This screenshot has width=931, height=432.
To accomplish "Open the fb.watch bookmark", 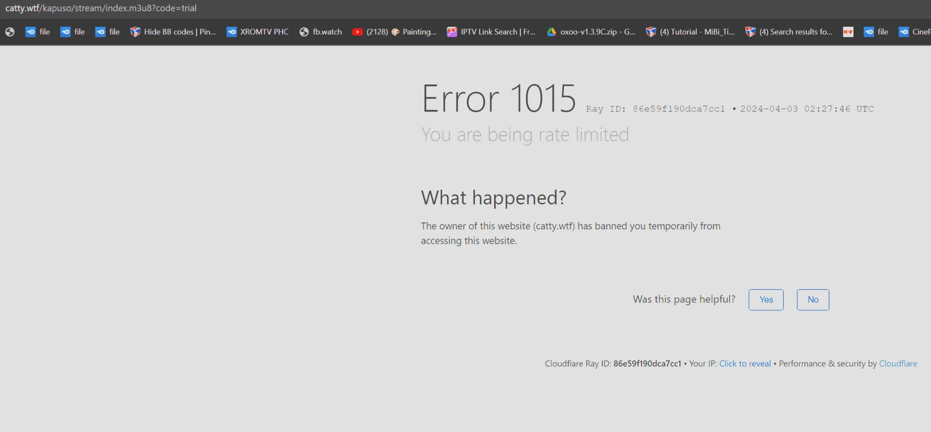I will coord(321,32).
